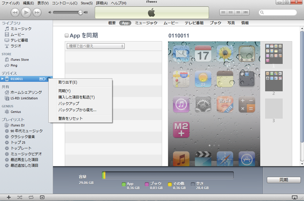Expand the 0110011 device triangle

[2, 79]
